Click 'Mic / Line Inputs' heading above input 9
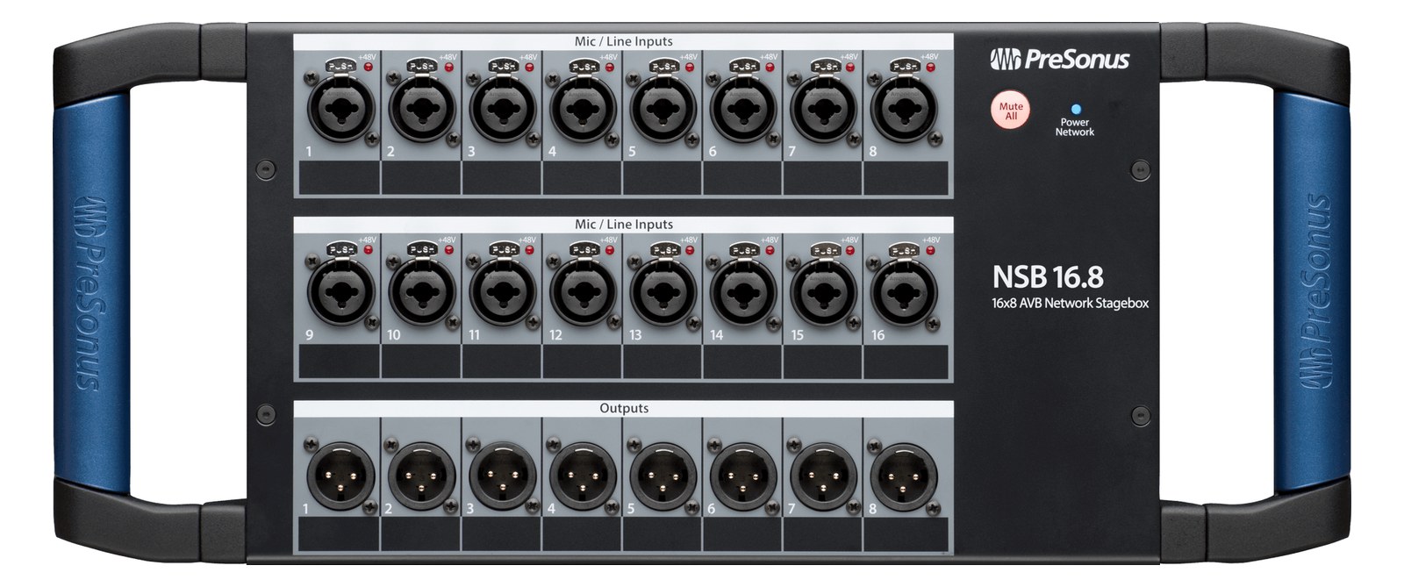 [x=624, y=225]
